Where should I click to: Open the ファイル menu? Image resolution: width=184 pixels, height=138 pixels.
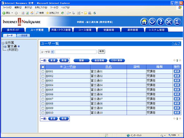[x=7, y=7]
